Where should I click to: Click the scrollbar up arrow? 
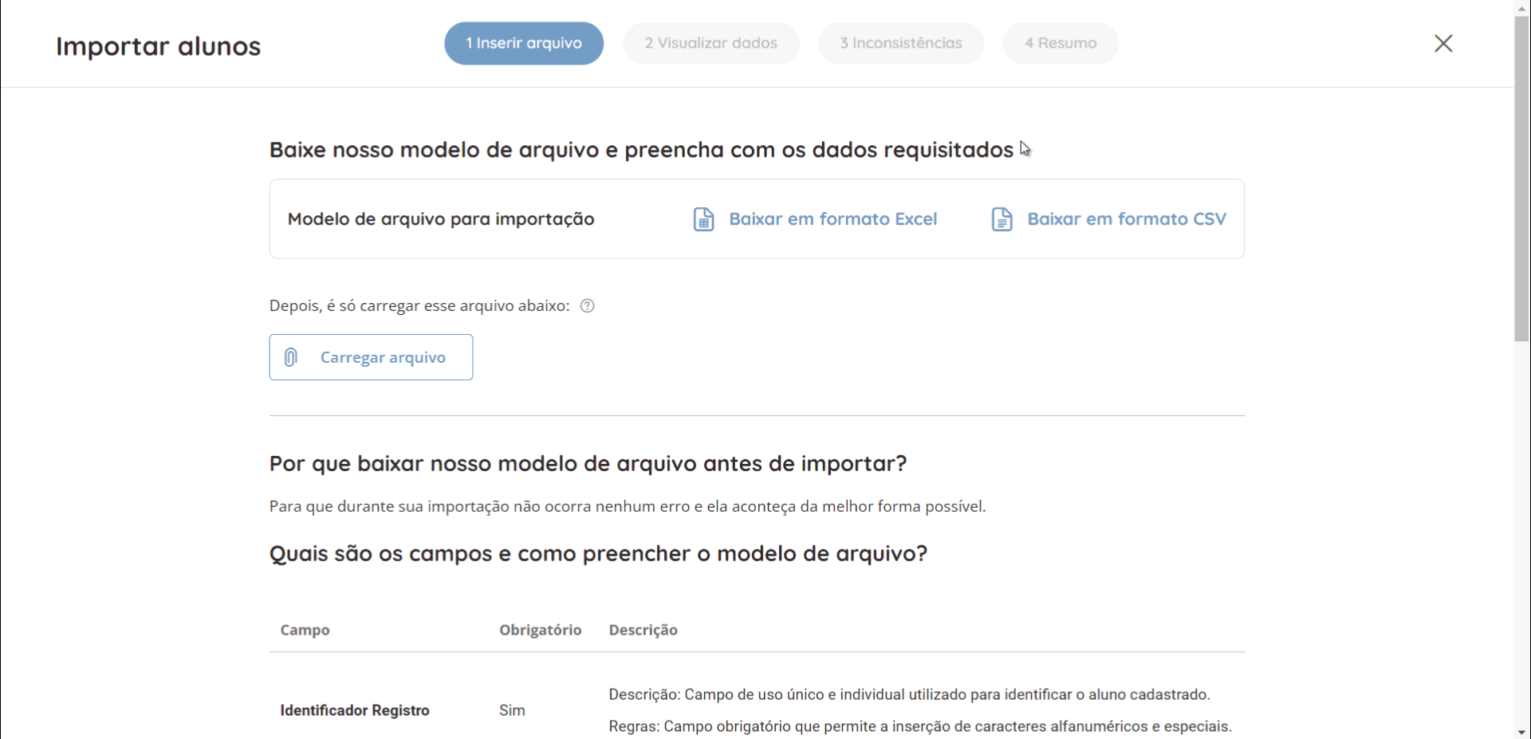(x=1521, y=6)
